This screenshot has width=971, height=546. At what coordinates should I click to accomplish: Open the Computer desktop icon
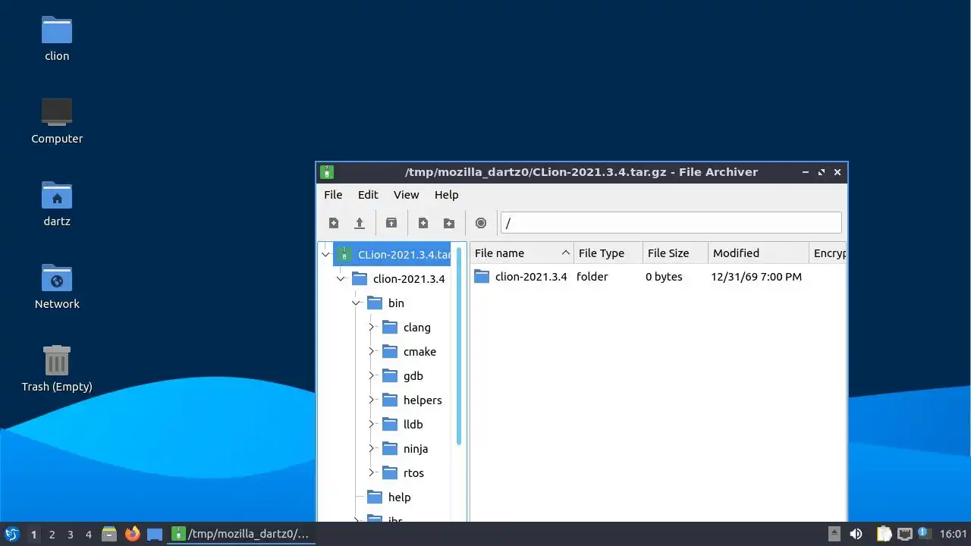pyautogui.click(x=57, y=121)
